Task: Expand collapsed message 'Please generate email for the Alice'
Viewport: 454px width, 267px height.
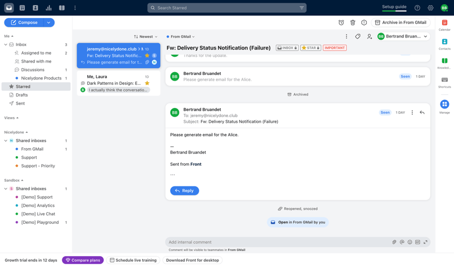Action: point(297,77)
